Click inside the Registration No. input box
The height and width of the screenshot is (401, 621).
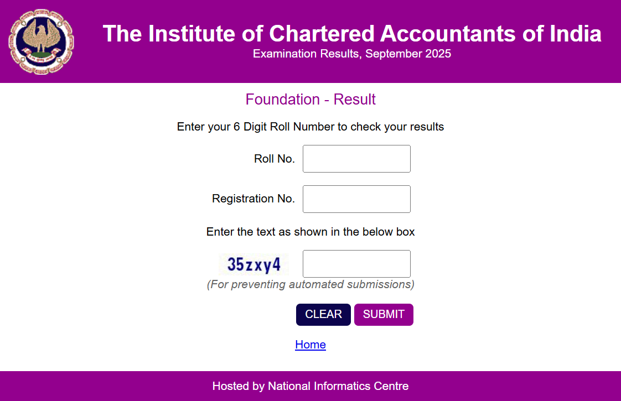(356, 199)
